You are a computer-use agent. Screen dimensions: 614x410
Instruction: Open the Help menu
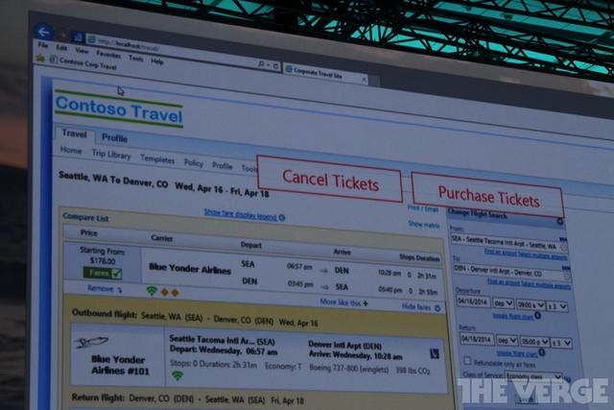click(x=157, y=61)
